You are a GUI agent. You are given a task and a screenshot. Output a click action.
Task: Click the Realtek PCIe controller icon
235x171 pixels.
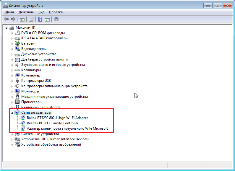23,123
